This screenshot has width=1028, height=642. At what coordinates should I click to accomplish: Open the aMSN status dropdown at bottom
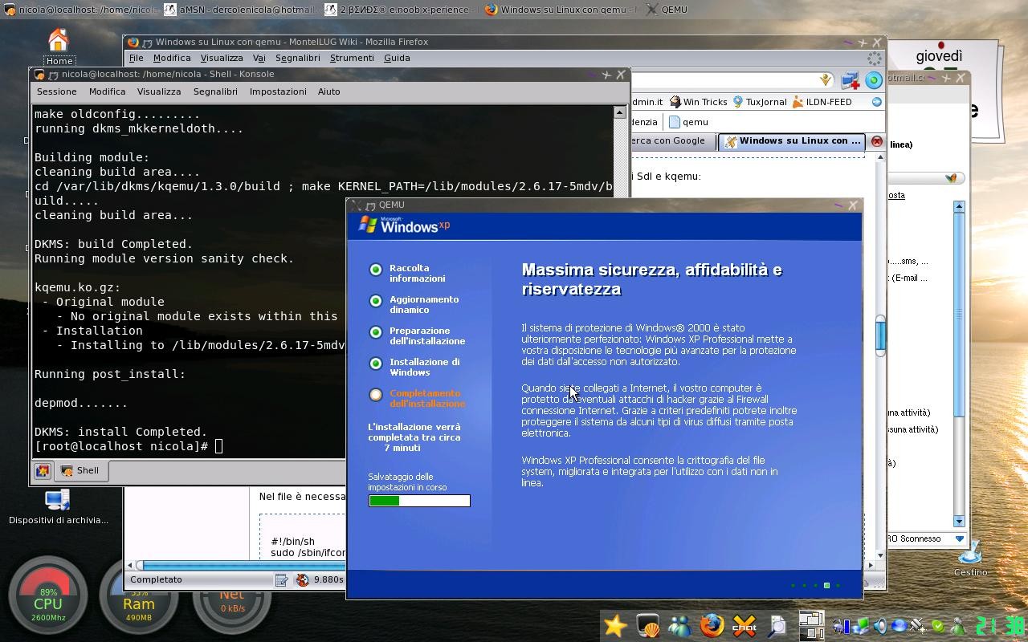[x=959, y=538]
